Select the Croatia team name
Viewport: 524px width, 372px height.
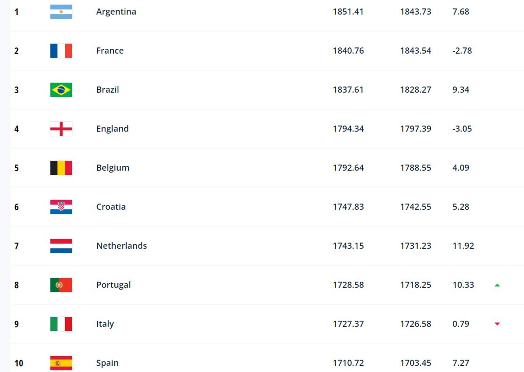coord(111,207)
